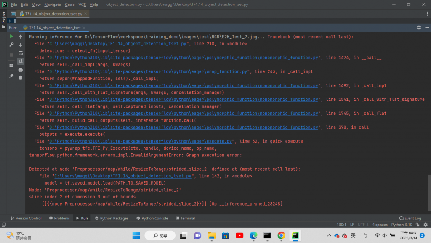Screen dimensions: 431x243
Task: Select Python 3.10 interpreter widget
Action: click(x=402, y=225)
